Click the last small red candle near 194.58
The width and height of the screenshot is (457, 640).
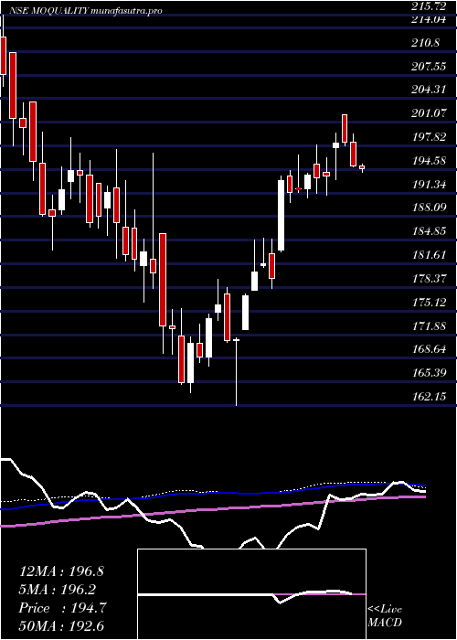pos(362,167)
